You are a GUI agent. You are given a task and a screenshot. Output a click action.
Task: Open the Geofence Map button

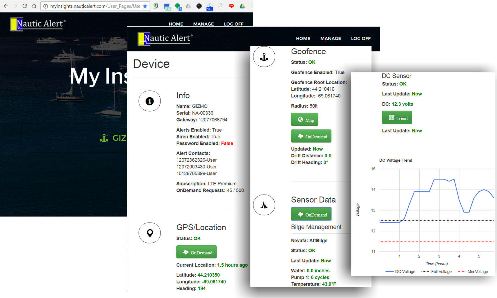pyautogui.click(x=304, y=120)
